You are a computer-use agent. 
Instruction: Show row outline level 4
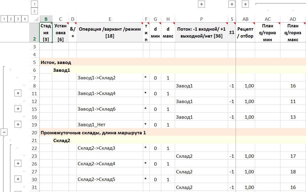25,19
